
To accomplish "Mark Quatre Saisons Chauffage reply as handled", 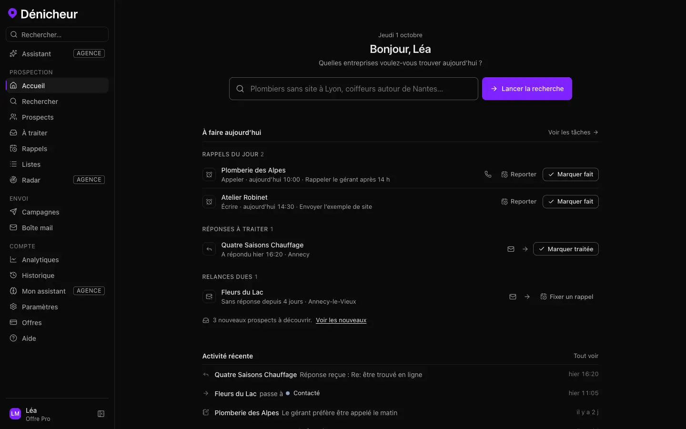I will click(x=566, y=249).
